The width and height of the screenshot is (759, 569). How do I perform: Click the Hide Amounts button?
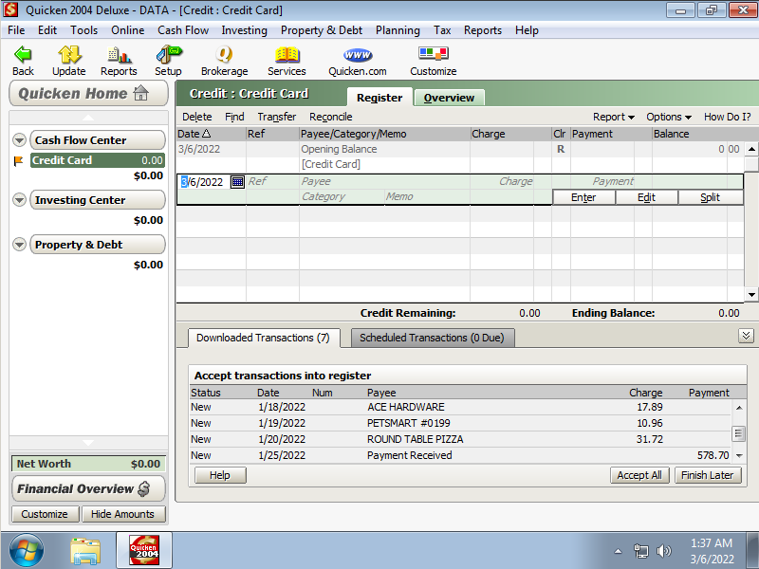[x=122, y=514]
